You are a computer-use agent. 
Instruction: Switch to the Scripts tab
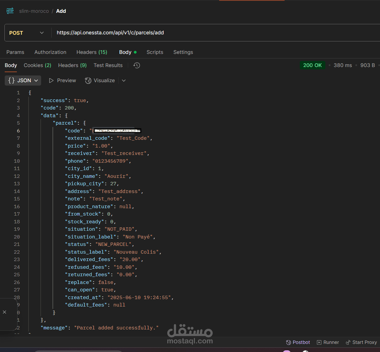(x=155, y=52)
